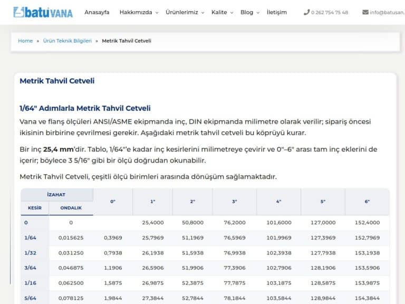The width and height of the screenshot is (405, 304).
Task: Select the 1/64 fraction row label
Action: point(30,238)
